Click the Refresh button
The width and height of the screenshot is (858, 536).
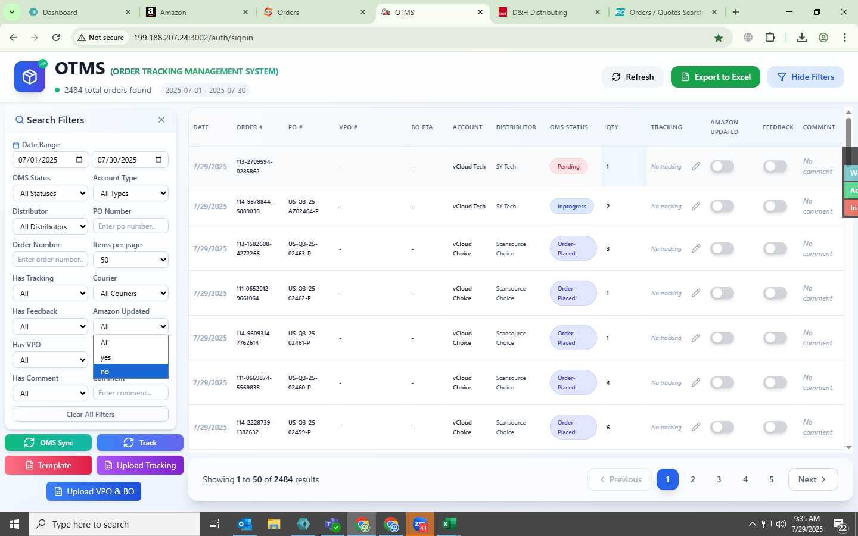[633, 77]
